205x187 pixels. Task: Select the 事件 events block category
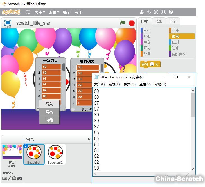175,30
